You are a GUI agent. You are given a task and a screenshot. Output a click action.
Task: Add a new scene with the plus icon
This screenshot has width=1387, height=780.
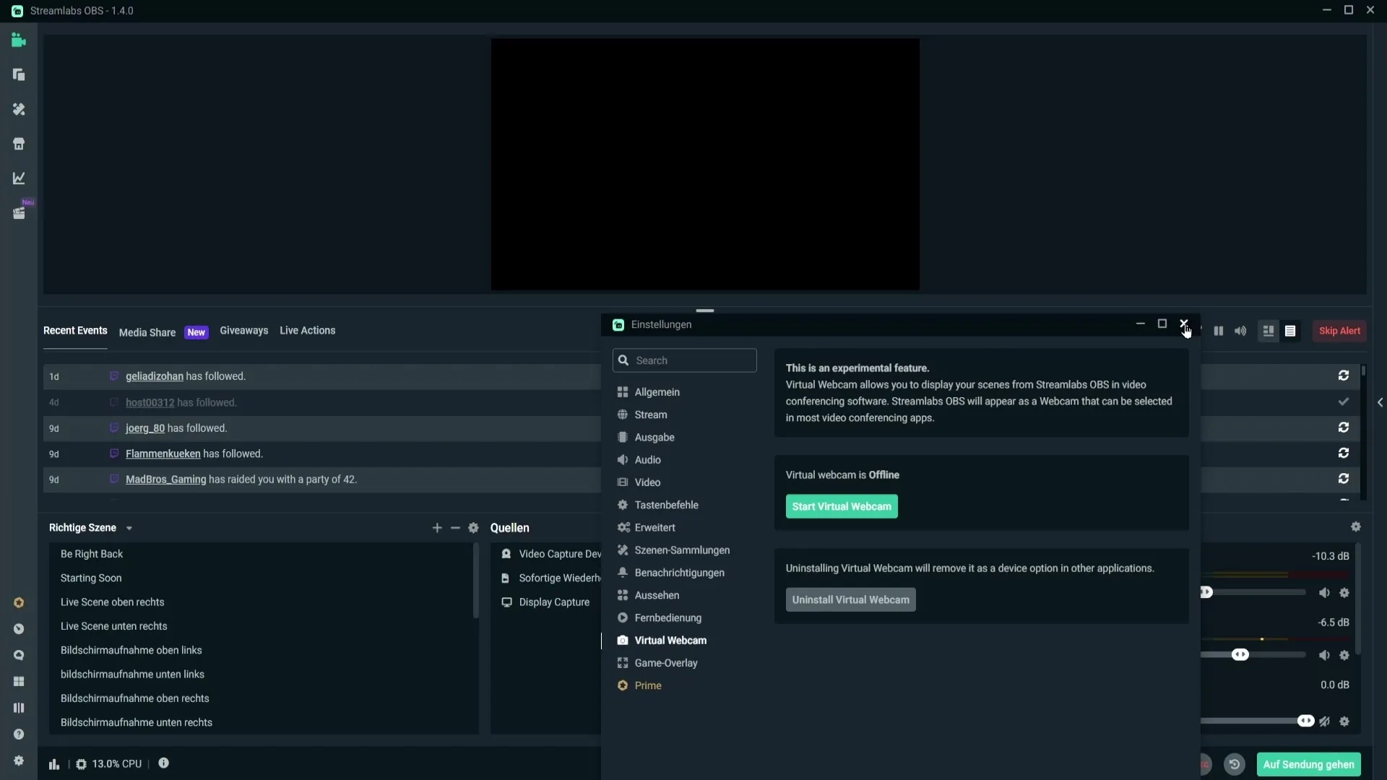[x=437, y=528]
